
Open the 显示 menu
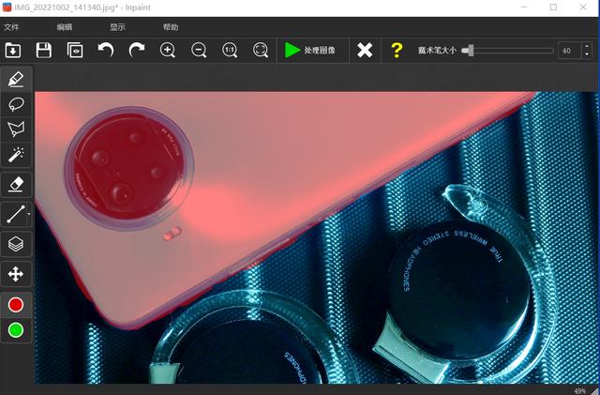click(117, 27)
